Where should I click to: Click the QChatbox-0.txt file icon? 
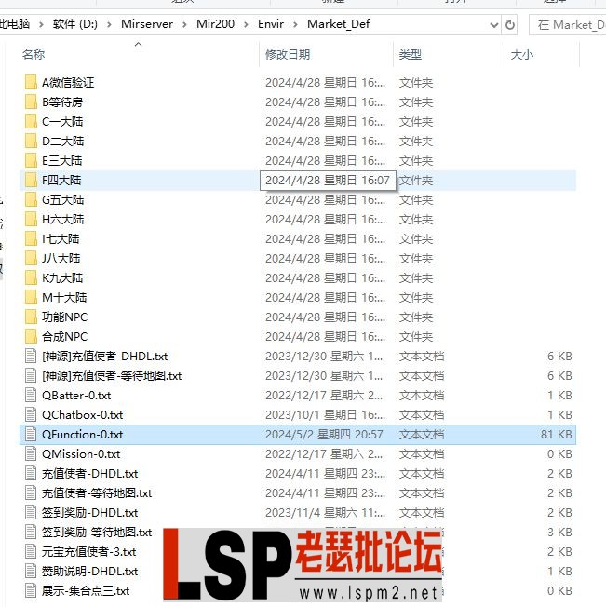click(x=31, y=415)
